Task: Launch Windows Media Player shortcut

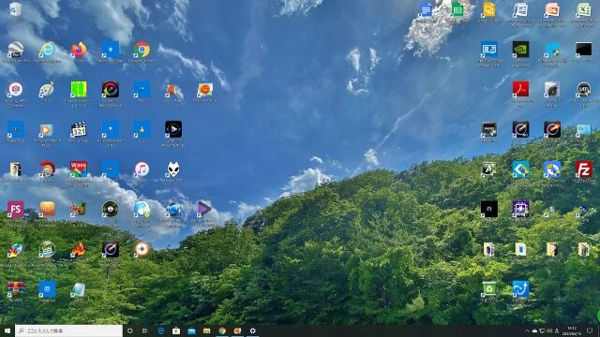Action: point(47,130)
